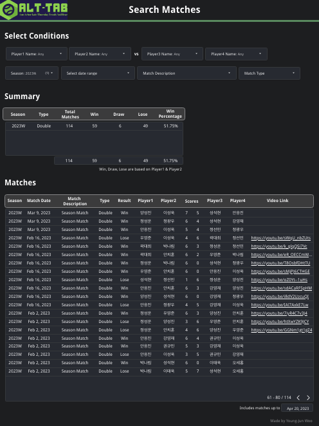This screenshot has width=319, height=426.
Task: Open video link youtu.be/oZ0Yt--1uHs
Action: 279,280
